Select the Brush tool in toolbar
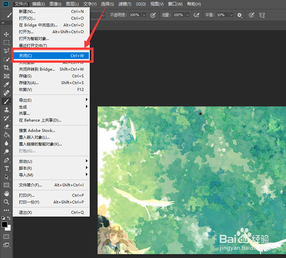Viewport: 286px width, 258px height. click(6, 101)
